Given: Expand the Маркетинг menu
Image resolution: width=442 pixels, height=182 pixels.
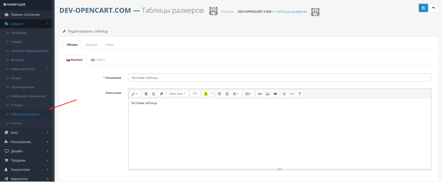Looking at the screenshot, I should [26, 179].
